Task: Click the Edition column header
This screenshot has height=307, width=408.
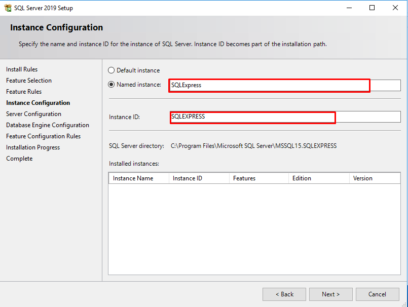Action: click(x=319, y=178)
